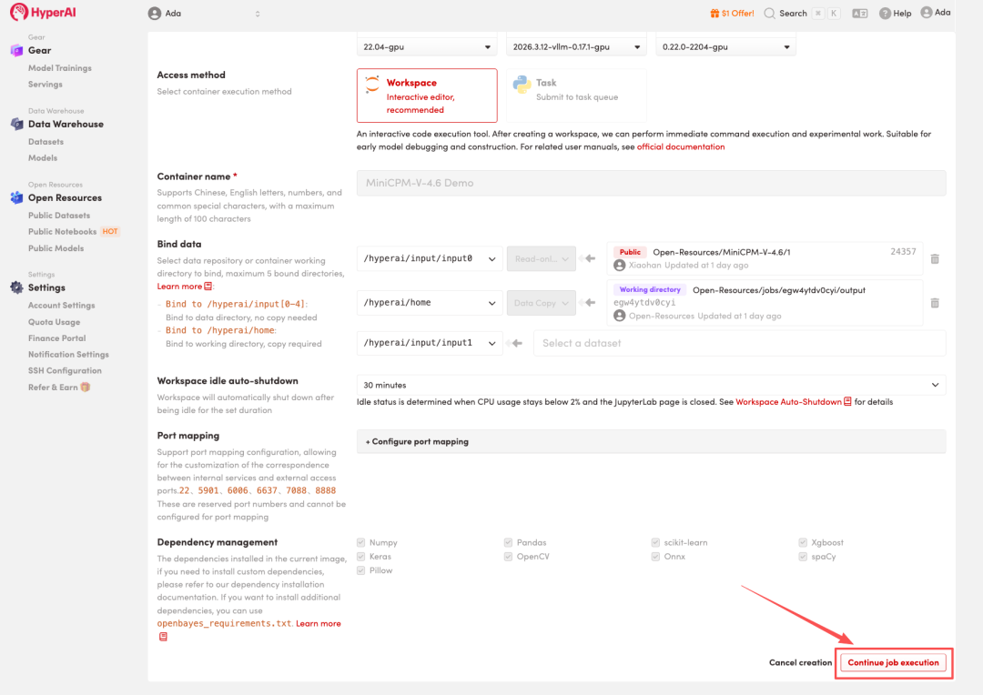The image size is (983, 695).
Task: Go to Datasets in sidebar
Action: tap(46, 142)
